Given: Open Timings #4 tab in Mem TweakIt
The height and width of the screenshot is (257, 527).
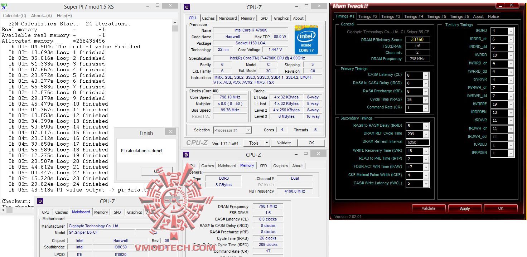Looking at the screenshot, I should 414,16.
